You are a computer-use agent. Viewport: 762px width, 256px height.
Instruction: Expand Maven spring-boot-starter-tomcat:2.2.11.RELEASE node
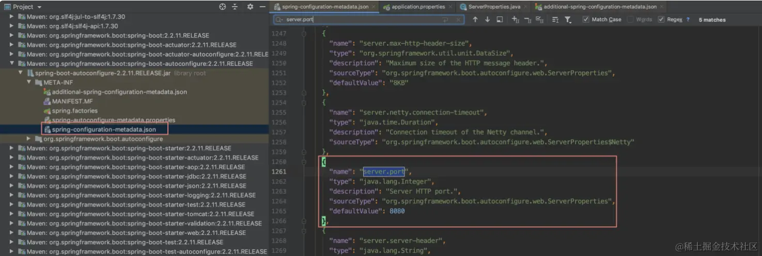(x=12, y=214)
